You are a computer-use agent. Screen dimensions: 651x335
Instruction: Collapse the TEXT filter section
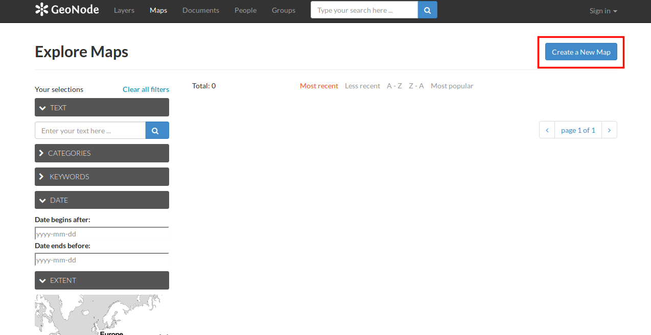(x=102, y=108)
